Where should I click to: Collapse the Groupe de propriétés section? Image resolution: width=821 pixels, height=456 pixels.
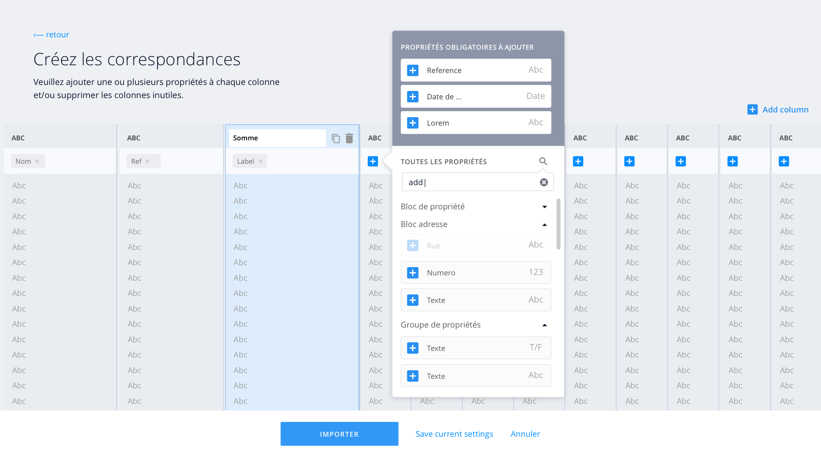[544, 325]
